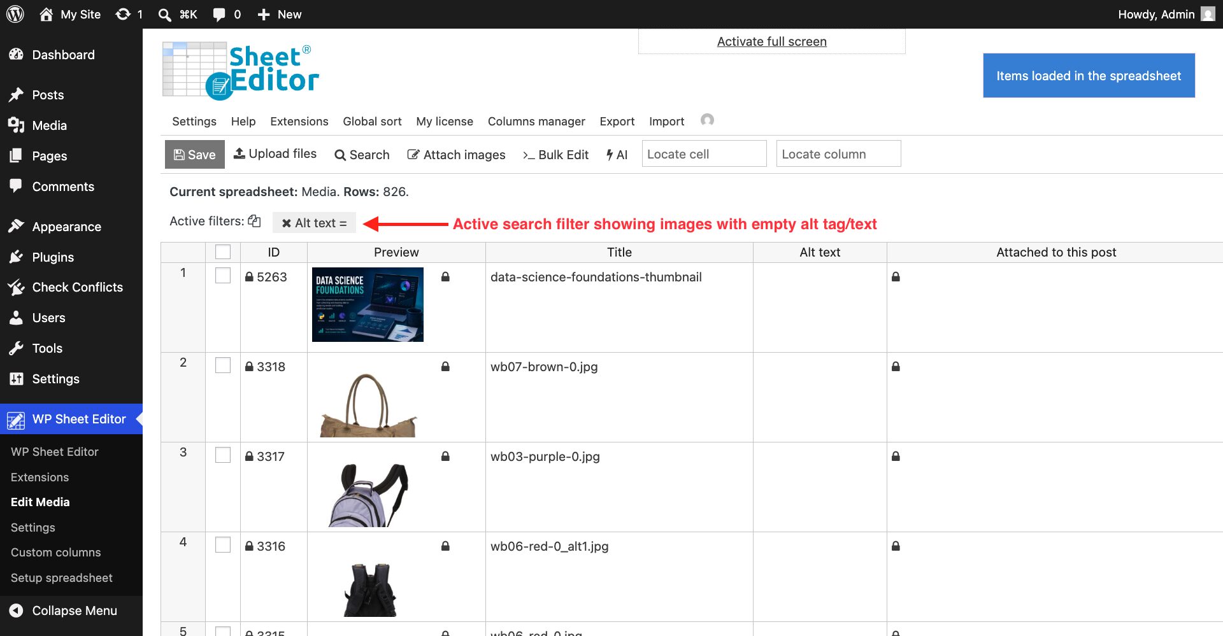Open Plugins icon in sidebar

coord(16,257)
